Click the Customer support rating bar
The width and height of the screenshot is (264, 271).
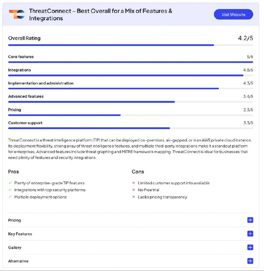[x=130, y=128]
